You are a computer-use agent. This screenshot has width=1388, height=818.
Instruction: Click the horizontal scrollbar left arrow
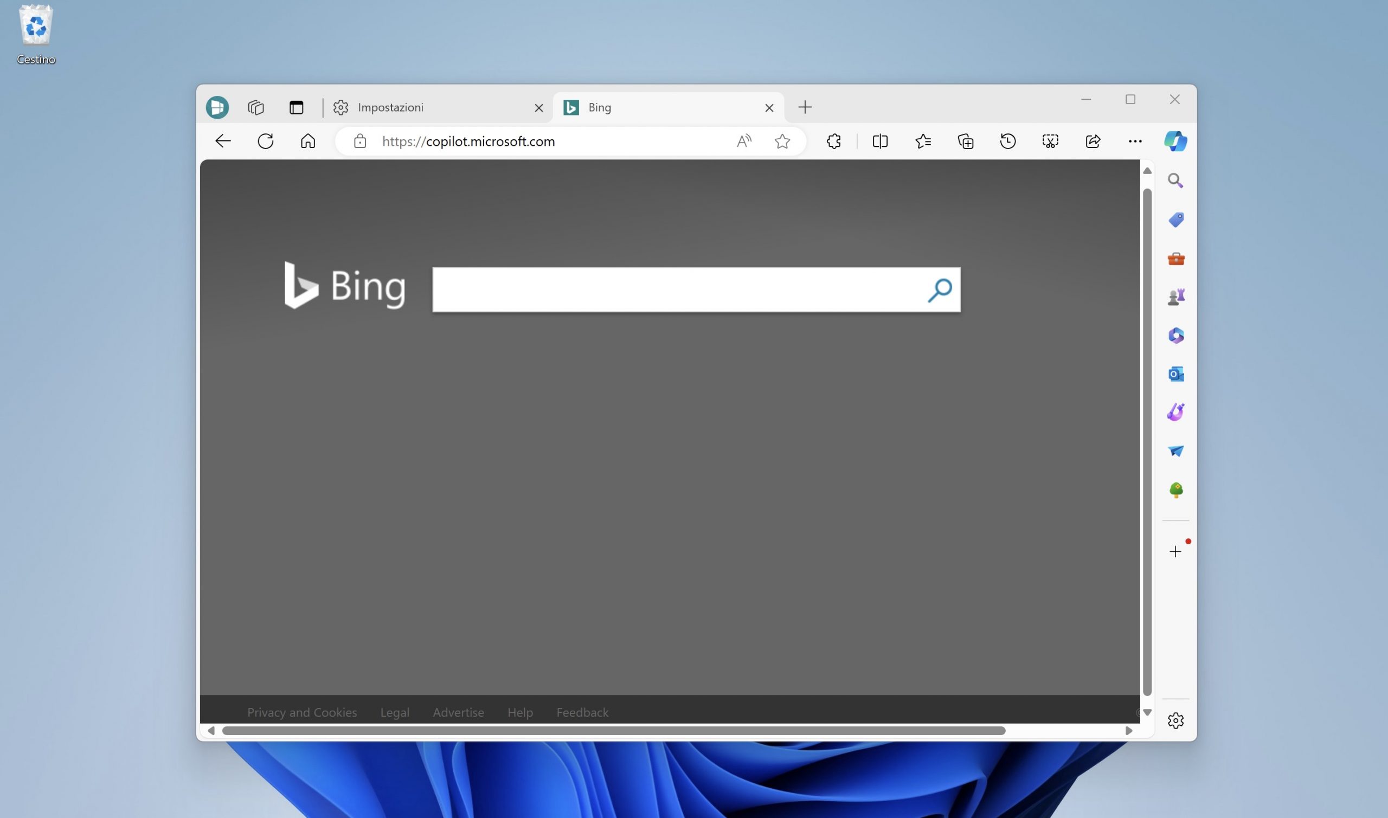(211, 730)
